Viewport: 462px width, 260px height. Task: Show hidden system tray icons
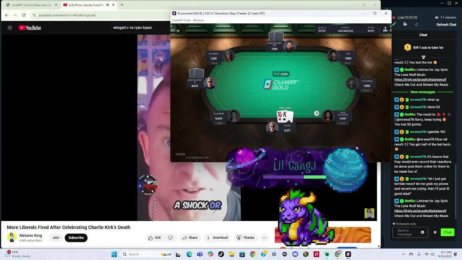click(x=404, y=254)
